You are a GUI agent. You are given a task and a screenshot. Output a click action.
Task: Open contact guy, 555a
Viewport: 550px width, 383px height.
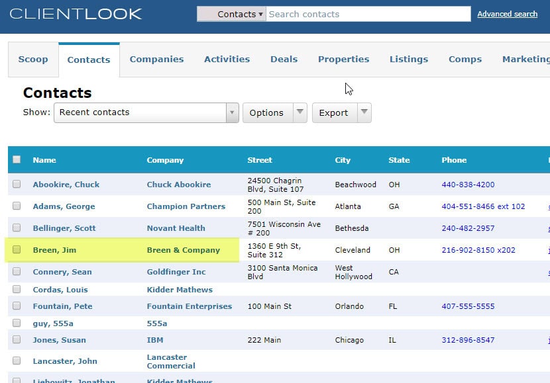(53, 323)
